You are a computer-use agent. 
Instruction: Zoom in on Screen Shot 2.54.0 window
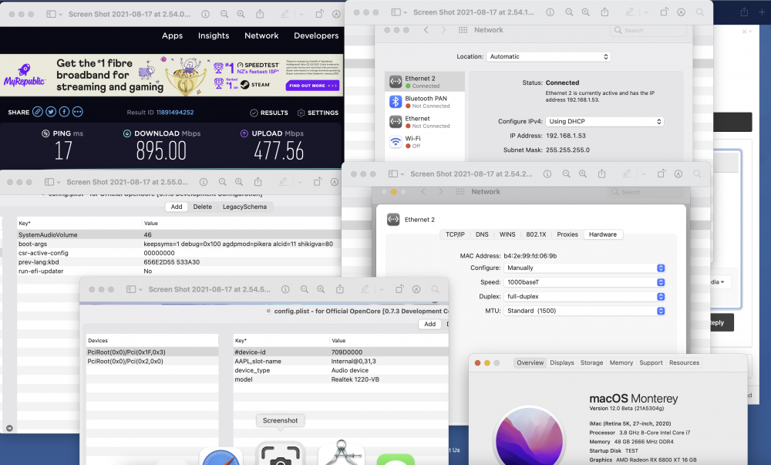click(x=241, y=14)
